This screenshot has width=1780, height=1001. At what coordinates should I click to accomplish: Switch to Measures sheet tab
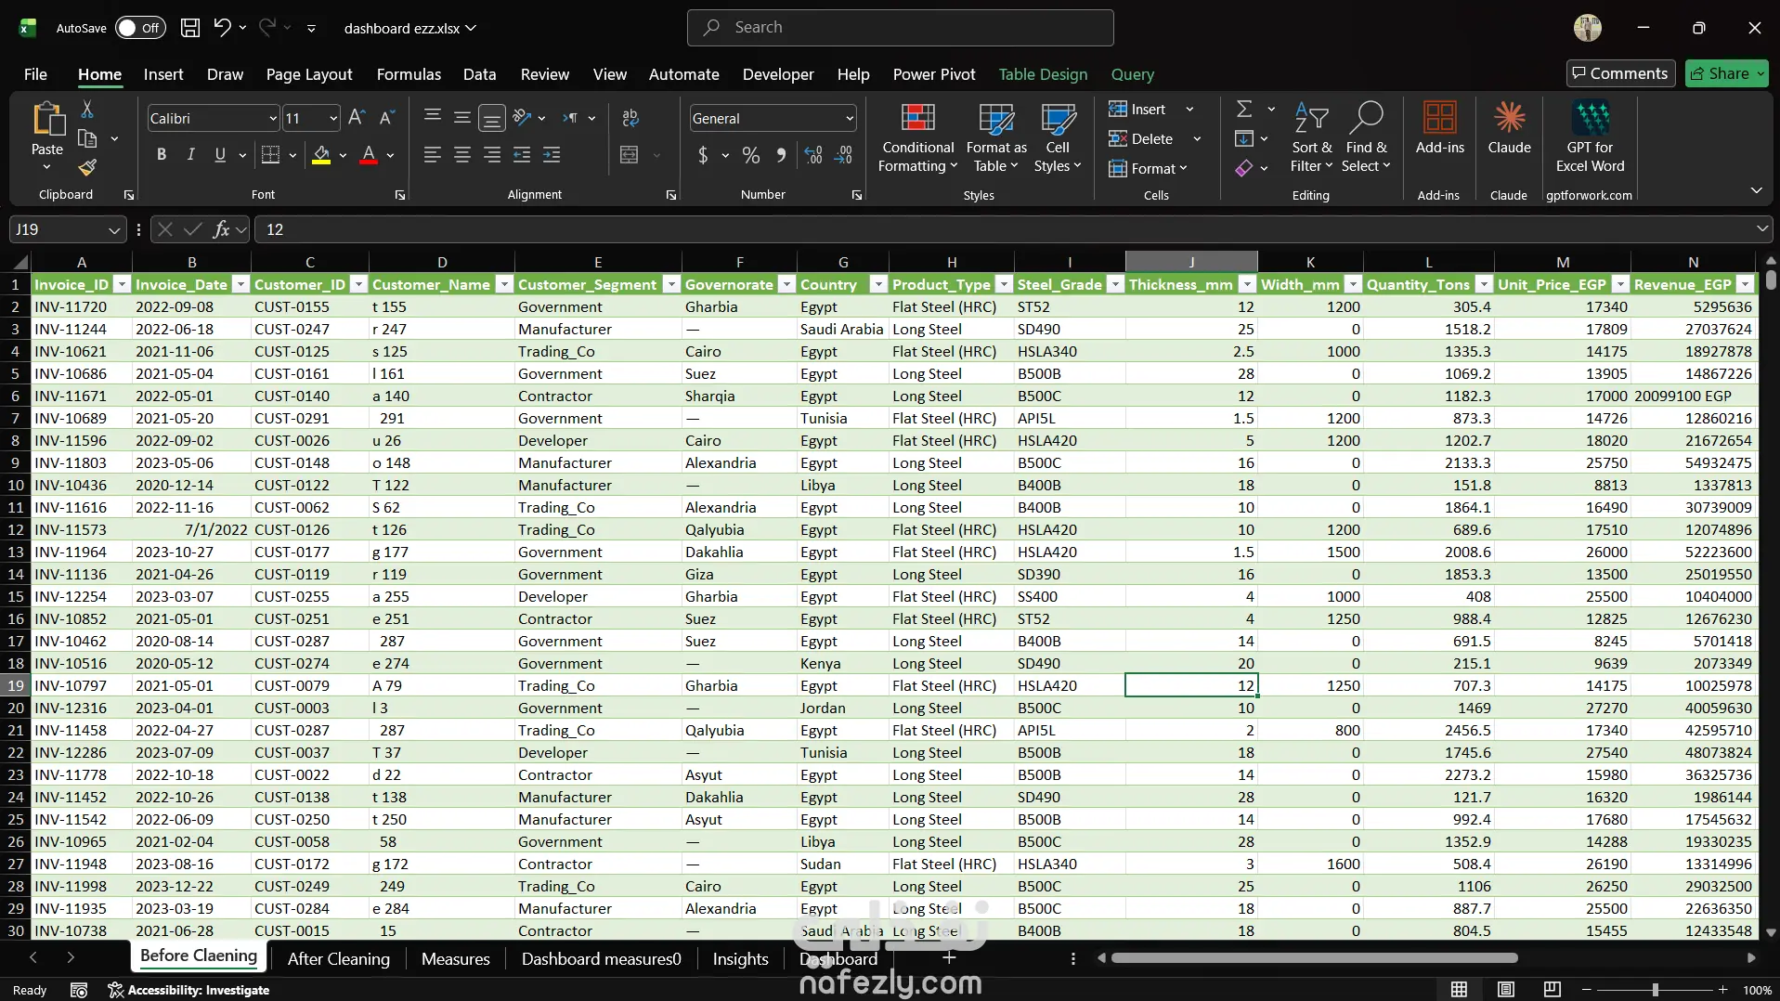[x=455, y=958]
